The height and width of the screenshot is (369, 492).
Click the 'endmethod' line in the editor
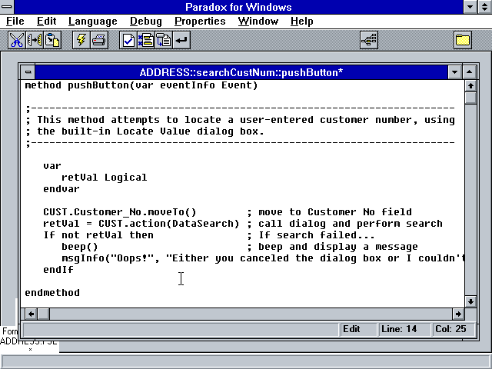tap(52, 292)
